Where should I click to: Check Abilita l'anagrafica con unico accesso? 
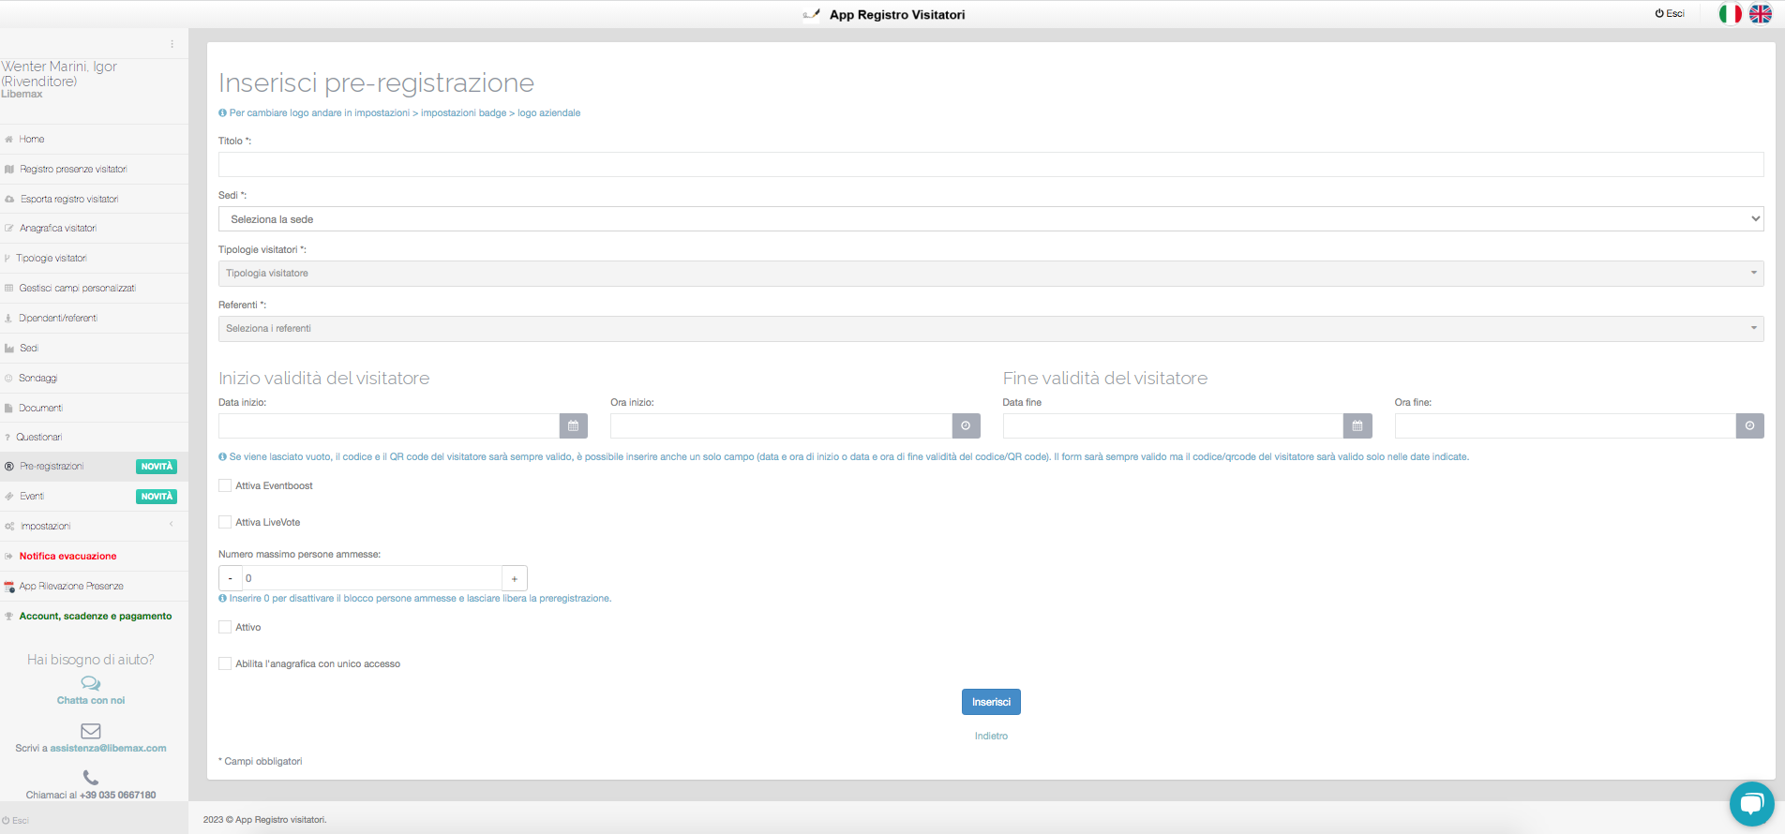pyautogui.click(x=225, y=663)
